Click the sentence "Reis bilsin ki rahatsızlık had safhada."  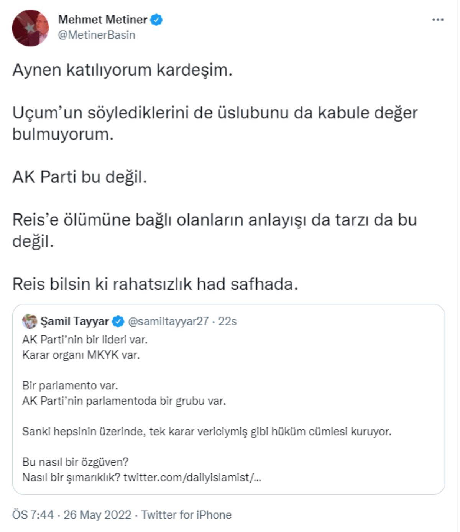155,284
